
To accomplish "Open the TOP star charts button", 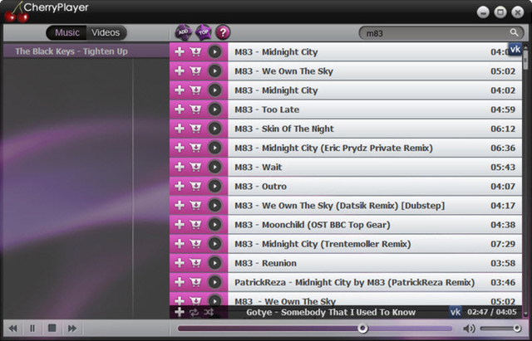I will pos(203,32).
